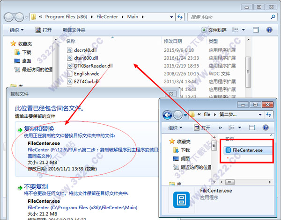281x220 pixels.
Task: Sort by 类型 column header
Action: click(213, 41)
